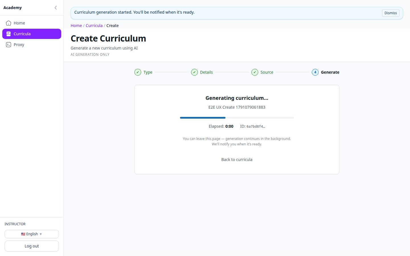
Task: Click the Elapsed 0:00 timer
Action: [221, 126]
